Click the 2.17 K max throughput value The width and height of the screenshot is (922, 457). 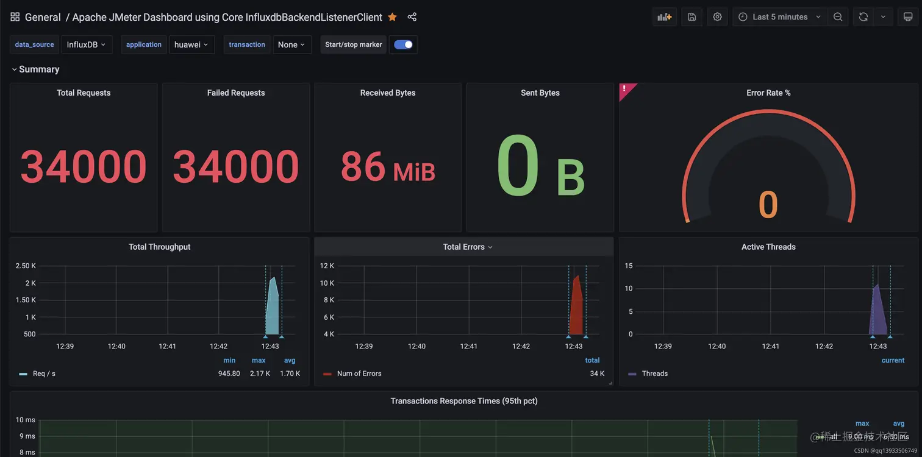pyautogui.click(x=260, y=374)
